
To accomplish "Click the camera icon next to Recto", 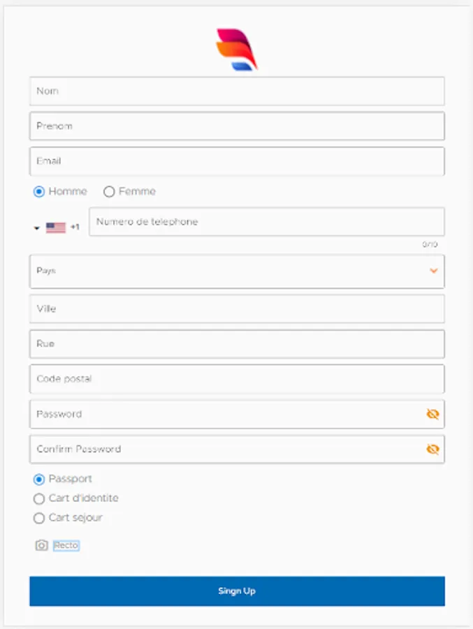I will 41,545.
